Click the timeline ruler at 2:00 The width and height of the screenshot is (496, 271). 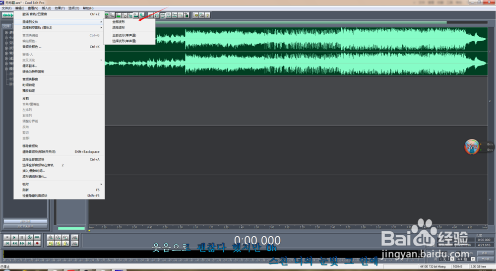point(271,227)
